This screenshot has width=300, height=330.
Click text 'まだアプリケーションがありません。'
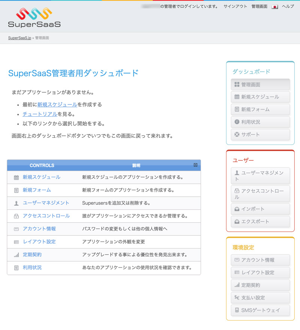[53, 92]
